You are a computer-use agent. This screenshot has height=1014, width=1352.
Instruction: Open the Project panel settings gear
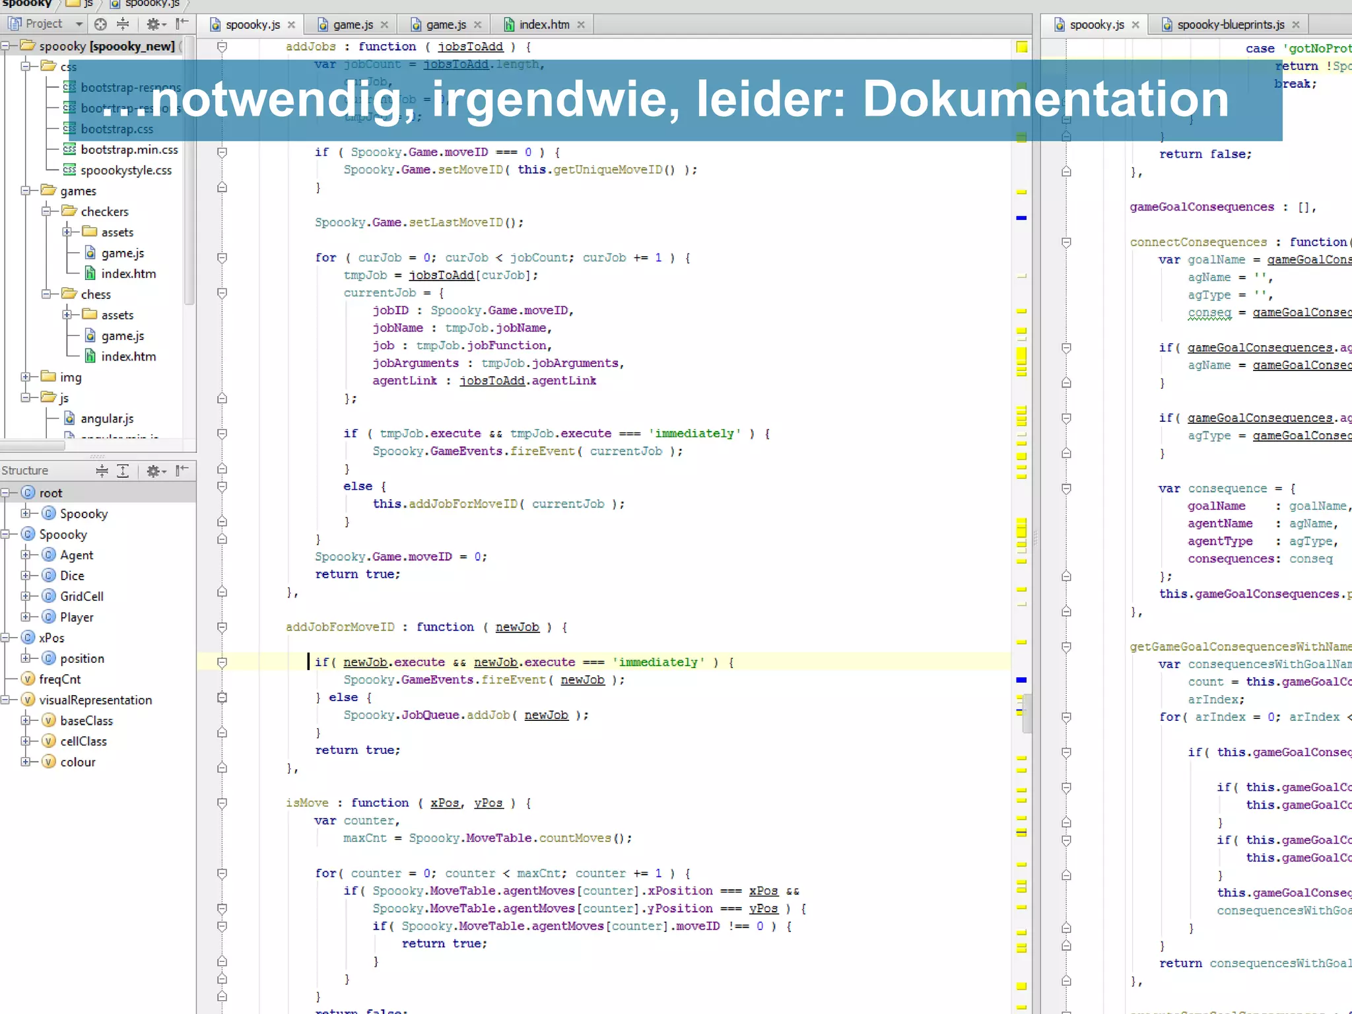click(x=156, y=24)
